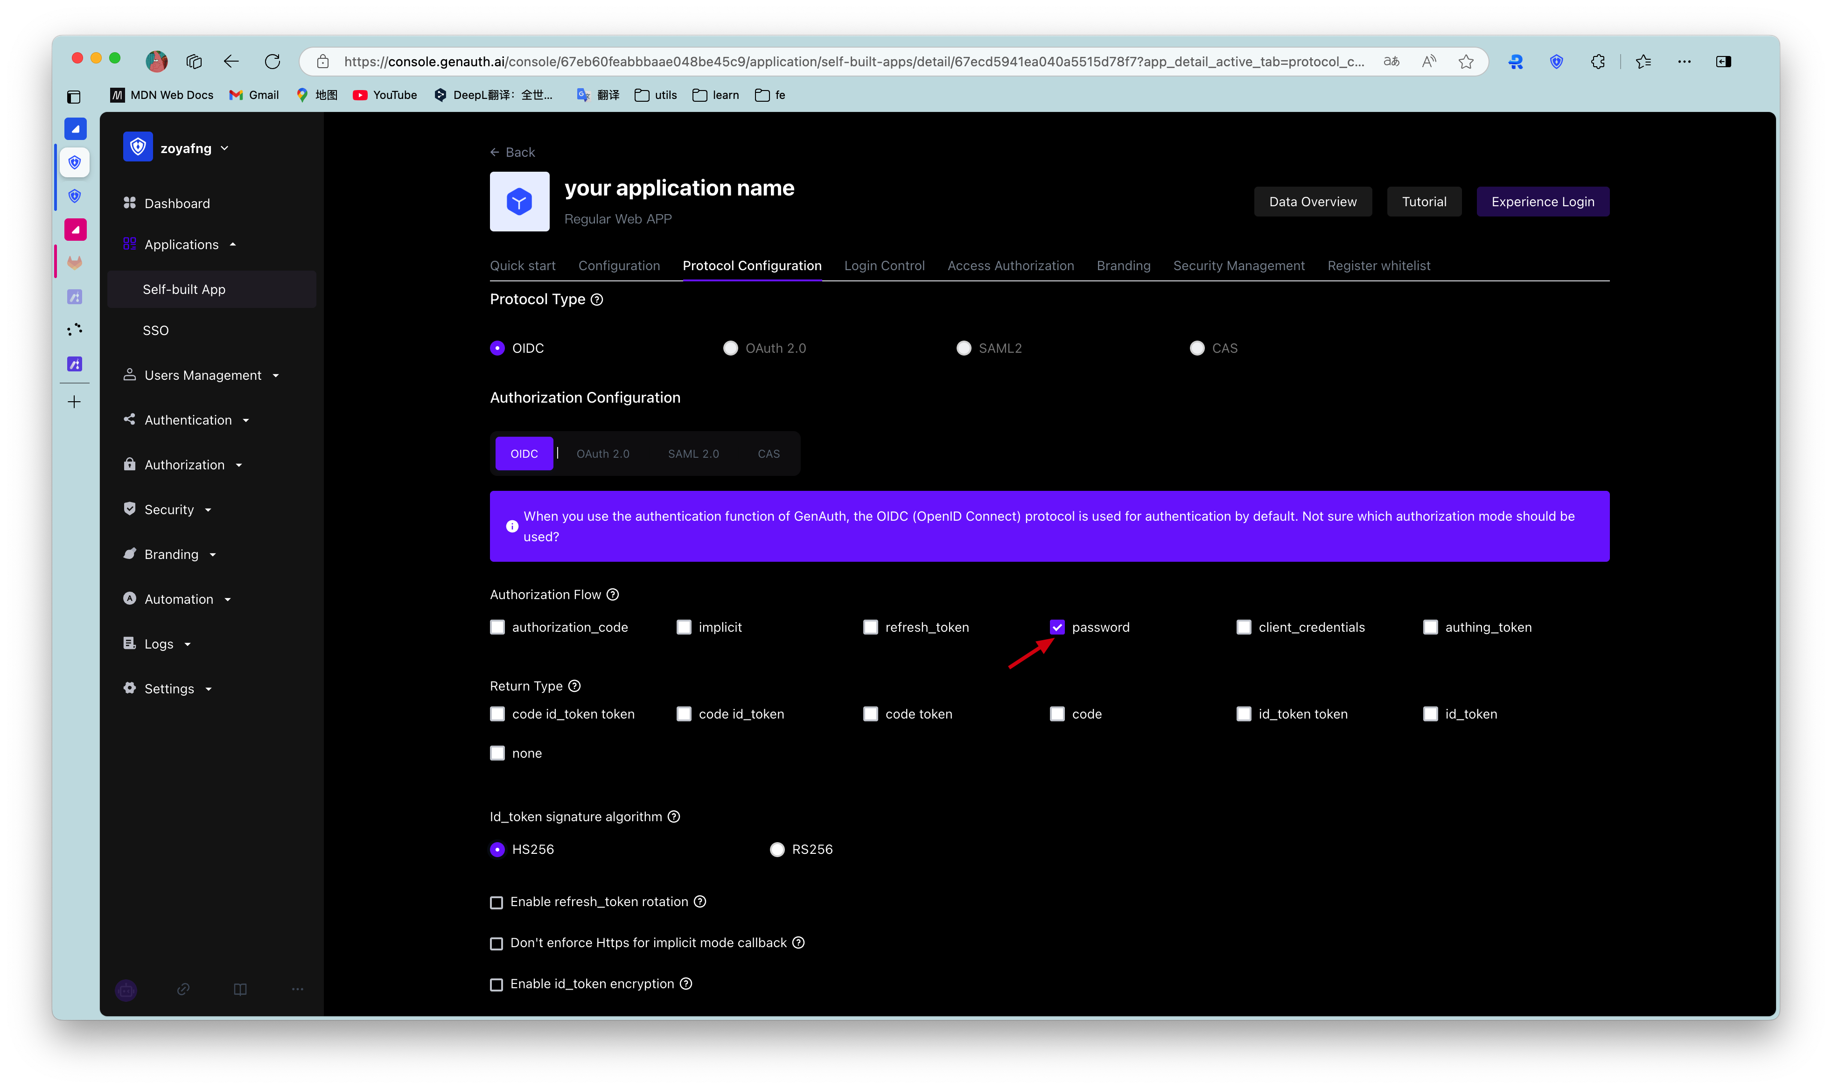Image resolution: width=1832 pixels, height=1089 pixels.
Task: Open the Dashboard sidebar item
Action: pos(177,203)
